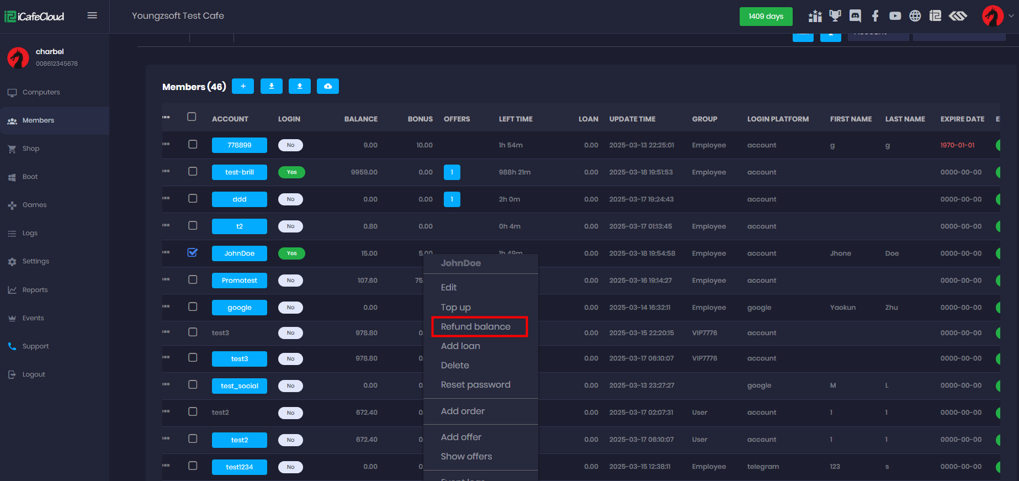Click the add member plus button
The width and height of the screenshot is (1019, 481).
(243, 86)
